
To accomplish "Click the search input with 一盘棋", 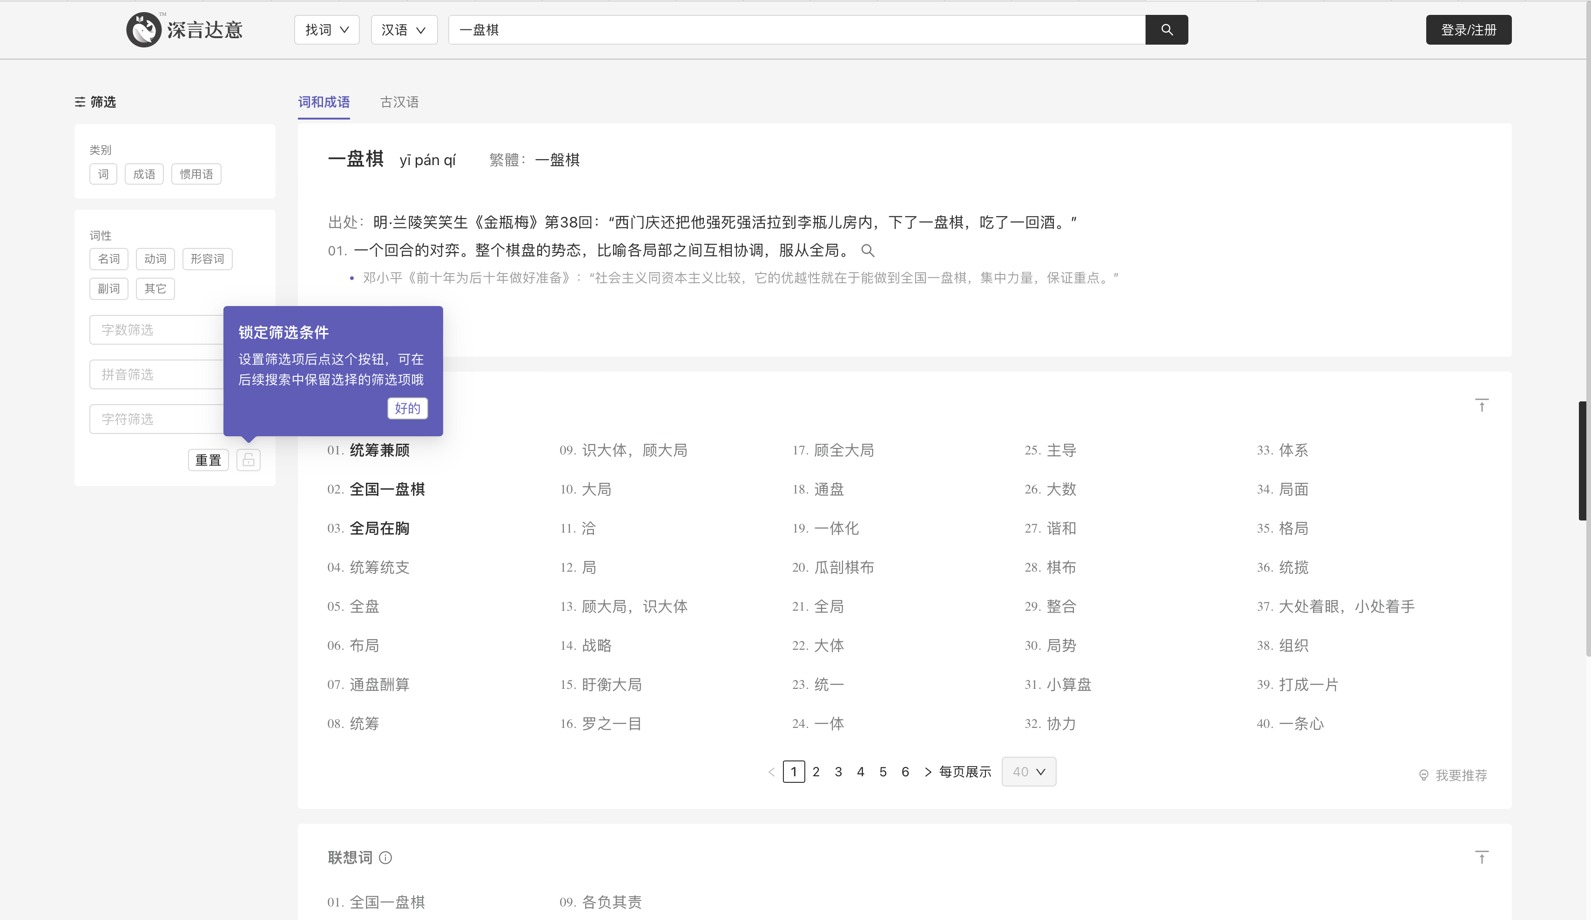I will pyautogui.click(x=797, y=30).
